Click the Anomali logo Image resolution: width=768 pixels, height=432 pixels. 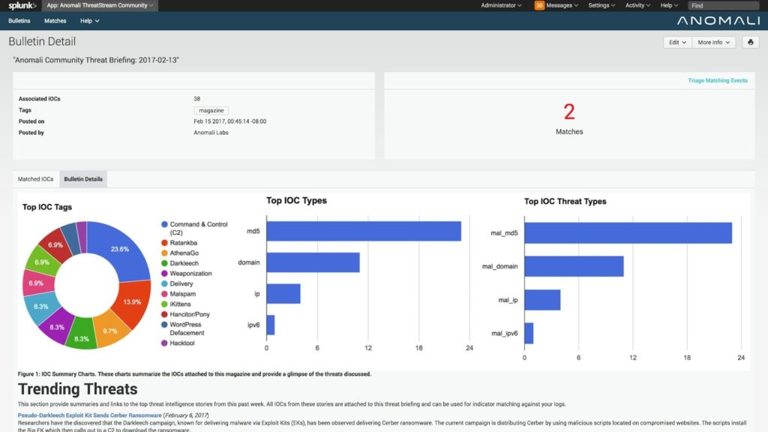[x=718, y=20]
